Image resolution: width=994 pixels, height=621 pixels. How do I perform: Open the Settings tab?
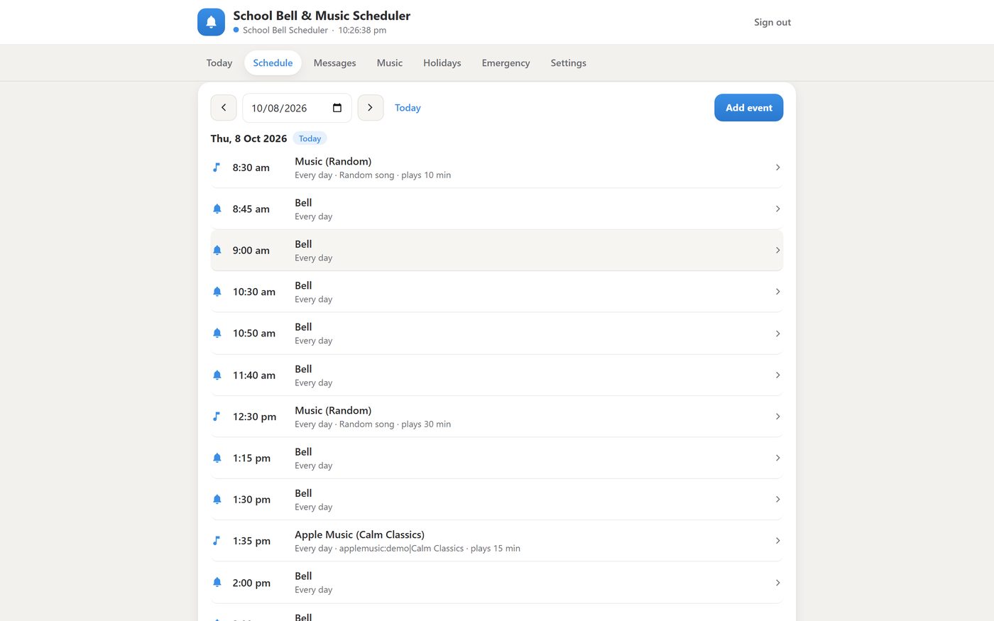click(x=569, y=62)
